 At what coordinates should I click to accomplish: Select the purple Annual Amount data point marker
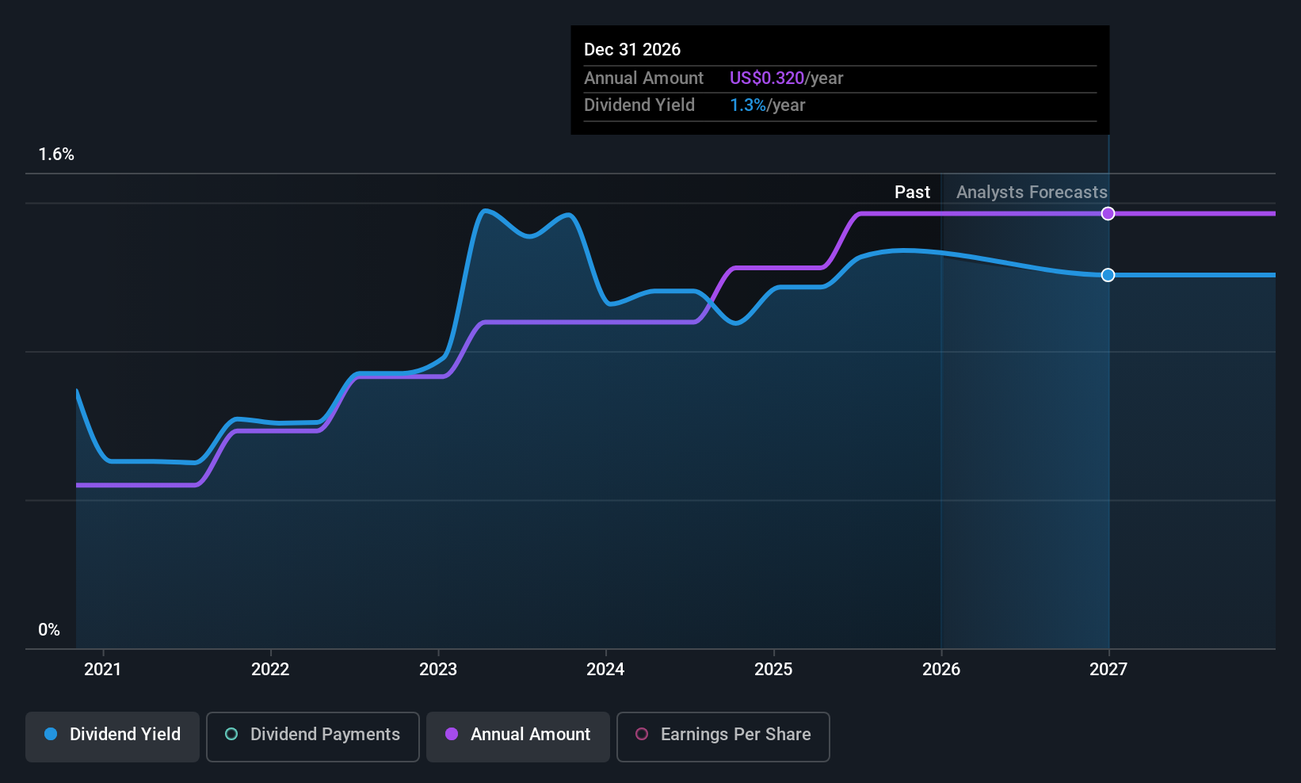click(1108, 213)
